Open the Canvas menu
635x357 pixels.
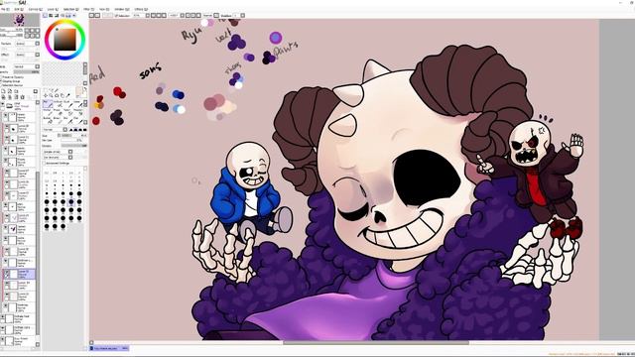tap(35, 9)
